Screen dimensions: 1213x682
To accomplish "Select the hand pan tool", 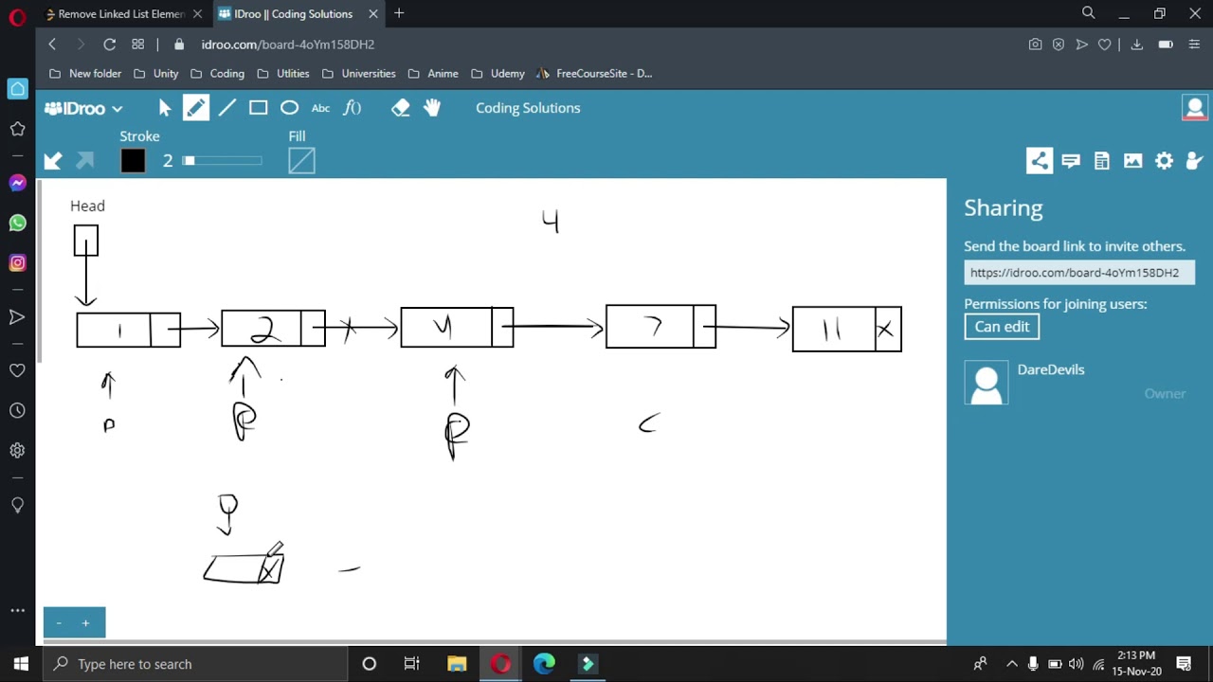I will pyautogui.click(x=432, y=108).
